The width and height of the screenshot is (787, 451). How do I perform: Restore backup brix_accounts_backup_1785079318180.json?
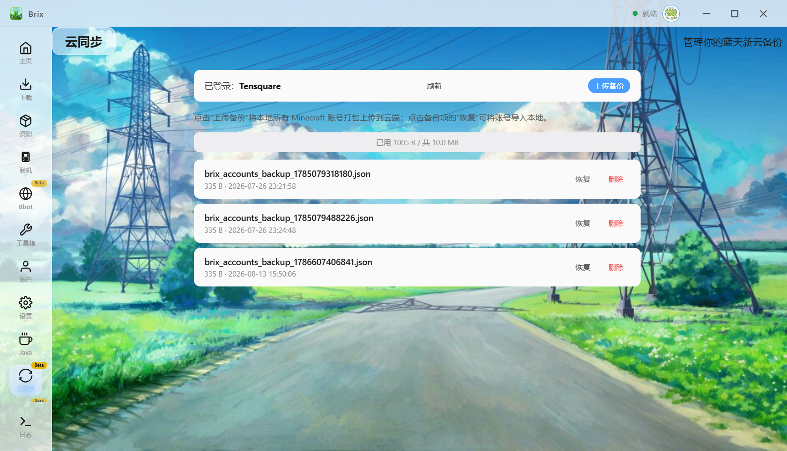[x=583, y=179]
